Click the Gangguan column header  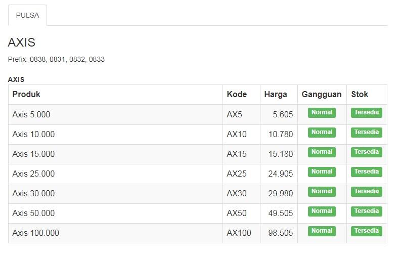coord(322,95)
